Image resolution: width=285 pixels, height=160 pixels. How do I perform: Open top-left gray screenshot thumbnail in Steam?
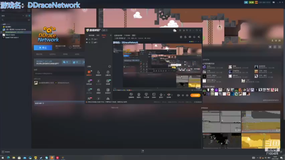[x=222, y=122]
